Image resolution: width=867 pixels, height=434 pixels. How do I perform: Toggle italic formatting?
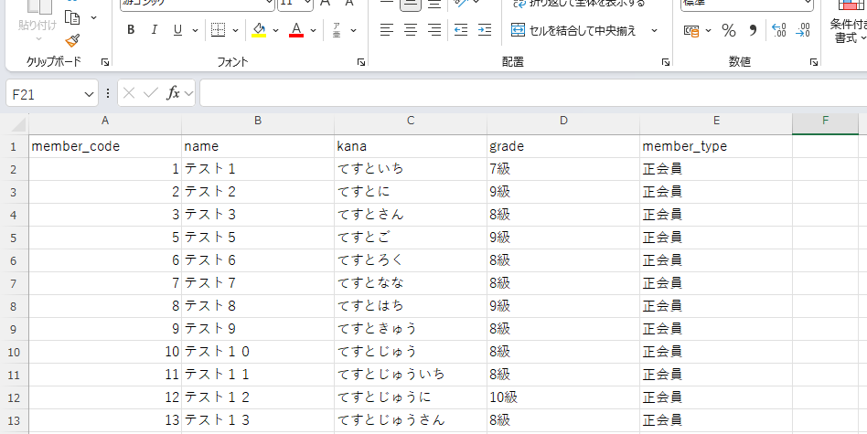point(154,30)
